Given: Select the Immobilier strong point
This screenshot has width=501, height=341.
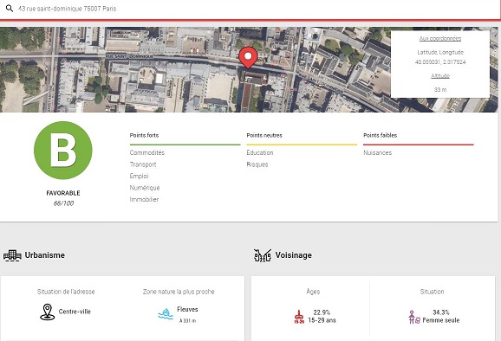Looking at the screenshot, I should click(144, 200).
